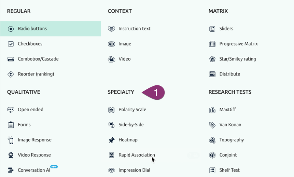Select the Star/Smiley rating icon
Viewport: 294px width, 177px height.
coord(212,59)
